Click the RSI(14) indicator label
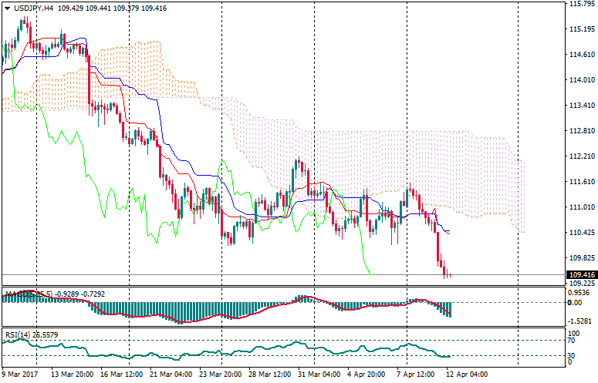The height and width of the screenshot is (383, 598). (19, 334)
